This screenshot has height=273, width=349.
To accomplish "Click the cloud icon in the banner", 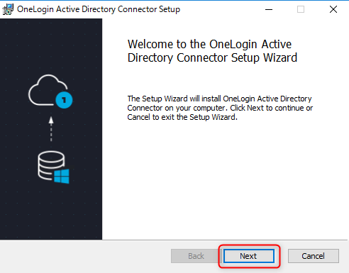I will tap(48, 90).
